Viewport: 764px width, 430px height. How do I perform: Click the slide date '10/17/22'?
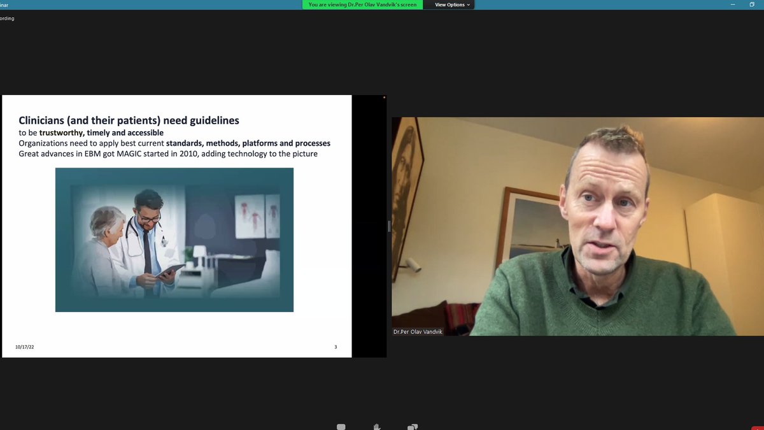25,347
